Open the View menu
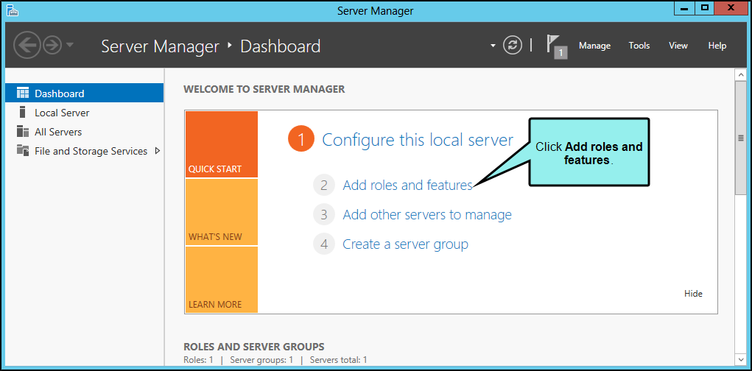Screen dimensions: 752x371 coord(678,46)
